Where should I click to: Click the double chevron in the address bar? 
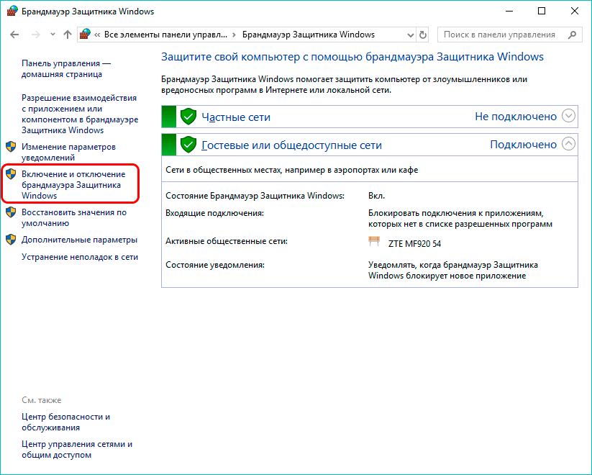click(97, 35)
